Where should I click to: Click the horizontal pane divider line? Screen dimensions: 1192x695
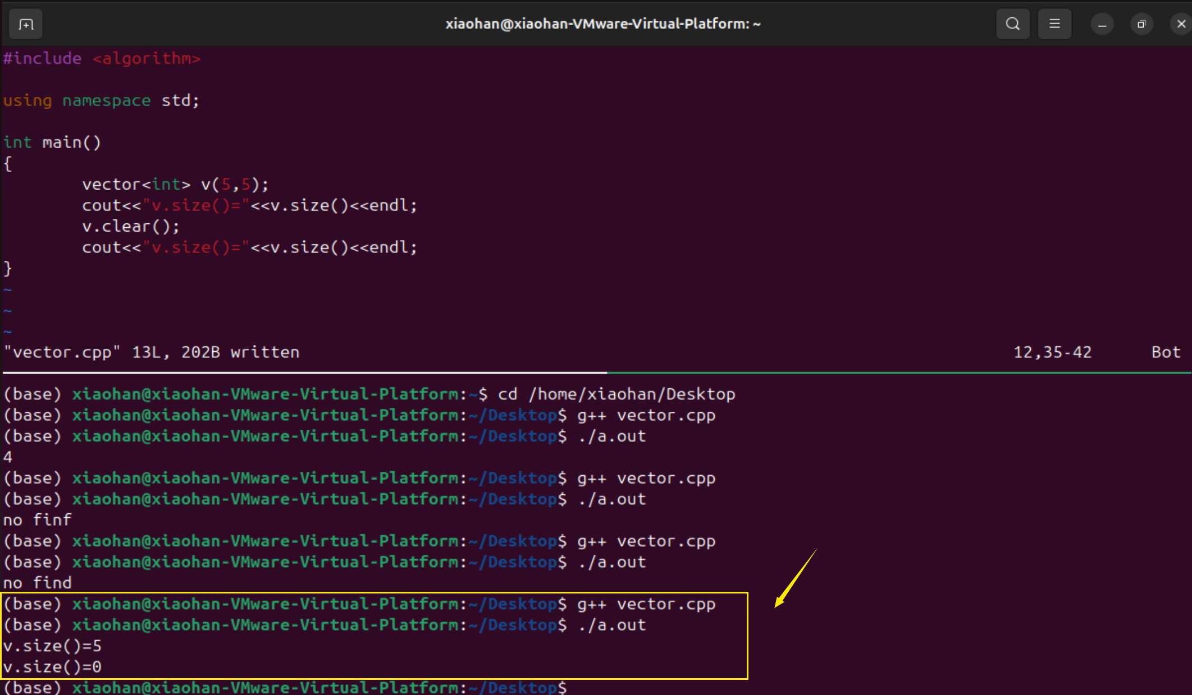click(x=595, y=372)
